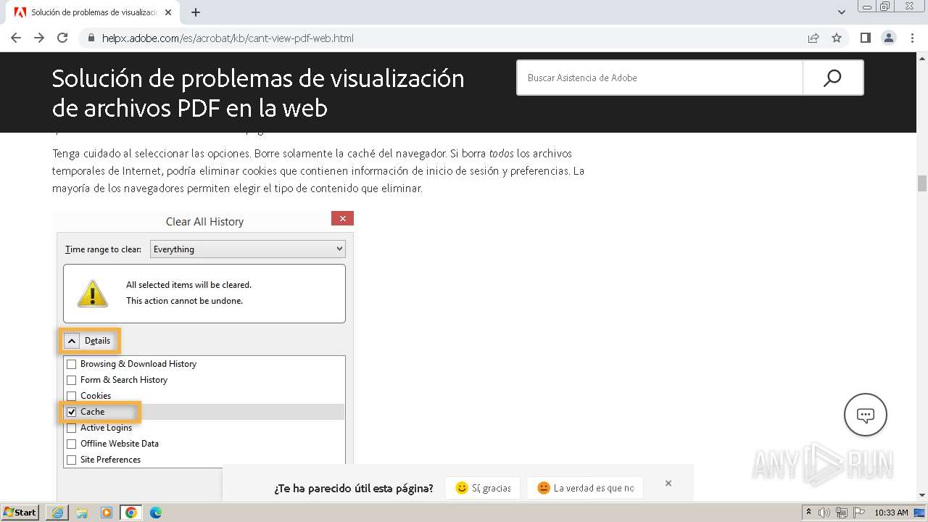928x522 pixels.
Task: Click the Adobe search magnifier button
Action: pos(832,78)
